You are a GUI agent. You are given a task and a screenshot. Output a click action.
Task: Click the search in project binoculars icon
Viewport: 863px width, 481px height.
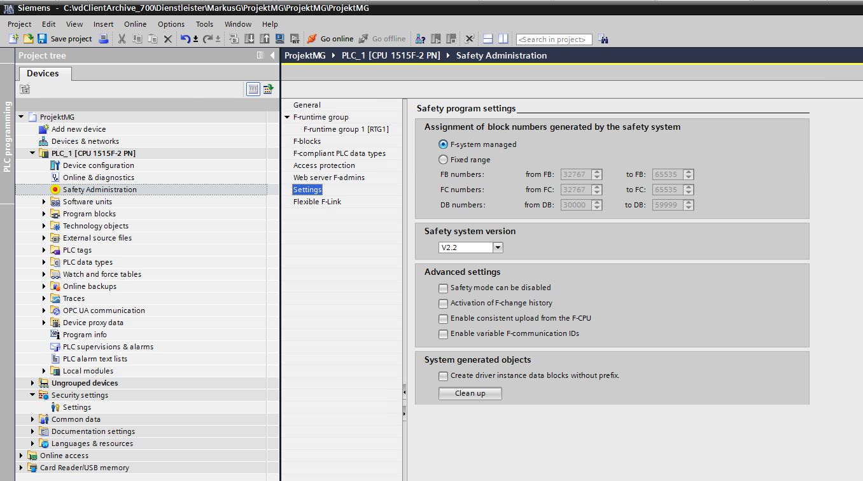point(603,39)
